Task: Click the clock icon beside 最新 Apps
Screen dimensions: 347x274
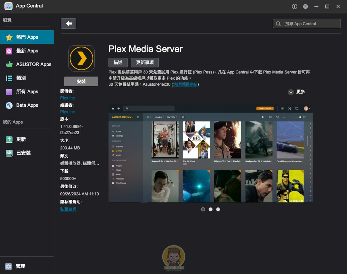Action: pyautogui.click(x=9, y=51)
